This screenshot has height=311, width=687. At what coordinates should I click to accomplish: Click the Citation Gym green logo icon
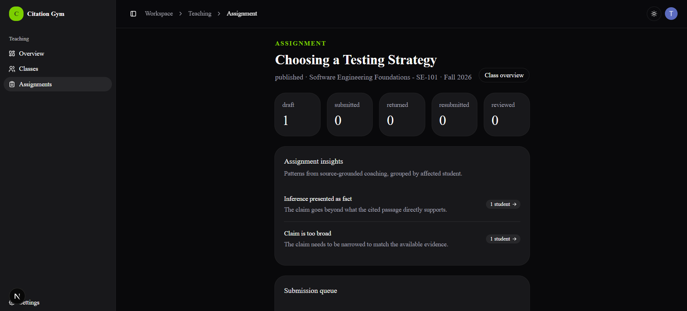click(x=16, y=14)
